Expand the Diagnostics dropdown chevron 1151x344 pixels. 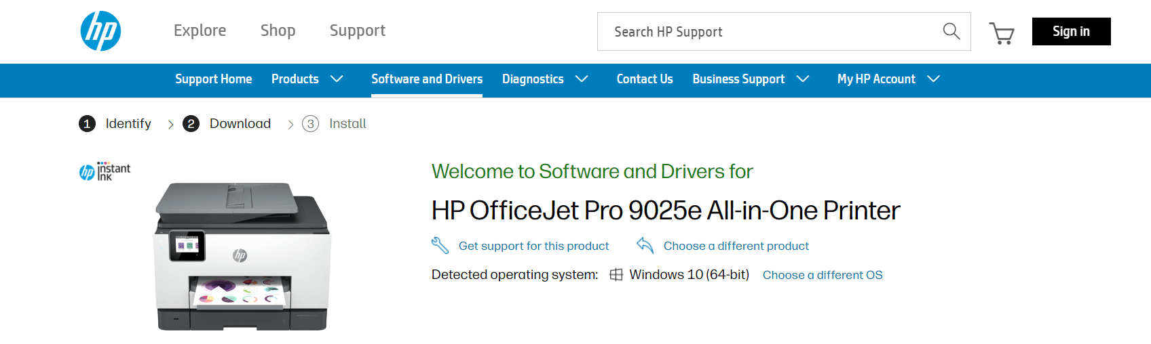[582, 79]
